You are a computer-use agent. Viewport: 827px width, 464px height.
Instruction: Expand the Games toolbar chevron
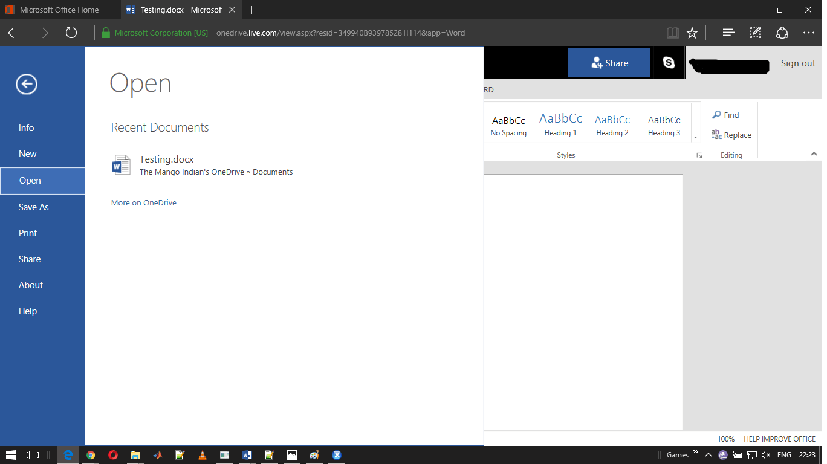[x=695, y=452]
